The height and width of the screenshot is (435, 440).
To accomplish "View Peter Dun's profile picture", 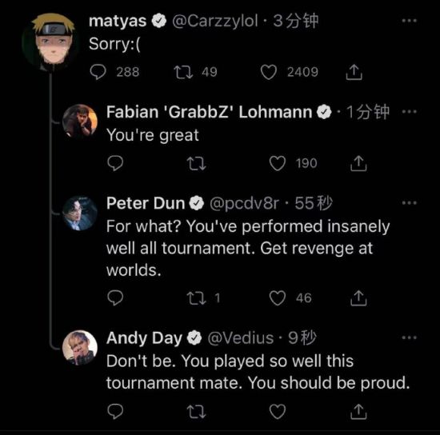I will pos(80,213).
